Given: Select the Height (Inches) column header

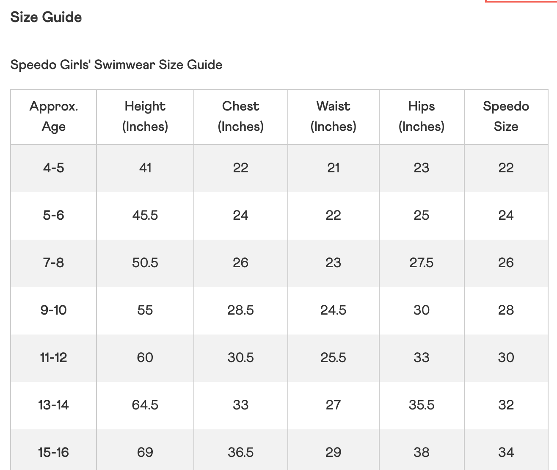Looking at the screenshot, I should (x=145, y=116).
